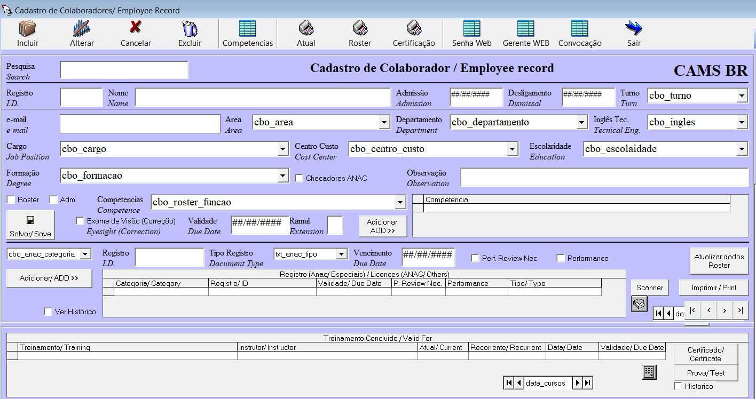Expand the cbo_turno dropdown

coord(742,96)
